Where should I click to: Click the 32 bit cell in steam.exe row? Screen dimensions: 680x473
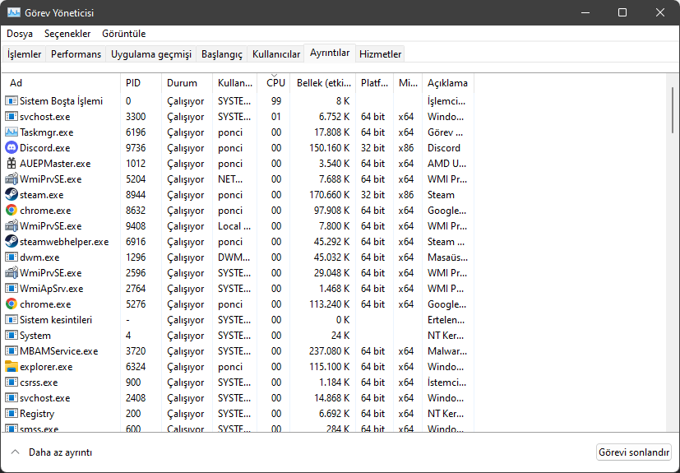pos(373,195)
